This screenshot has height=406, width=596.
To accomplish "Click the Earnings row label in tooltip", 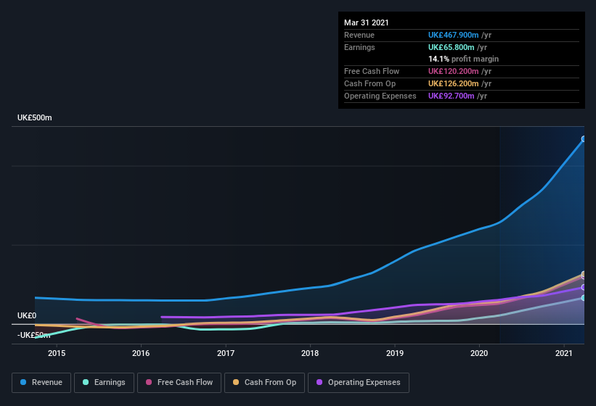I will [x=359, y=47].
